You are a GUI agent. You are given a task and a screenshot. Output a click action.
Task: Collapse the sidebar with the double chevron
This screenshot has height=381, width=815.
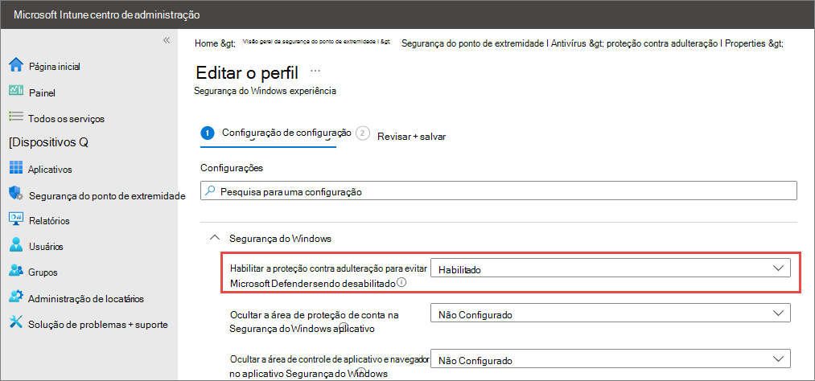point(167,40)
